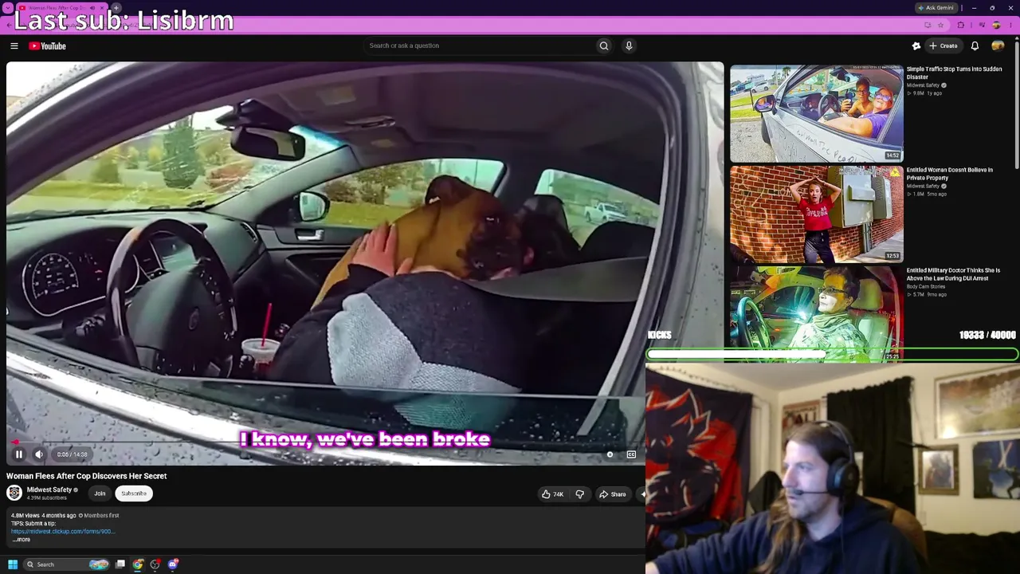Expand the Chrome tab search dropdown

coord(8,8)
